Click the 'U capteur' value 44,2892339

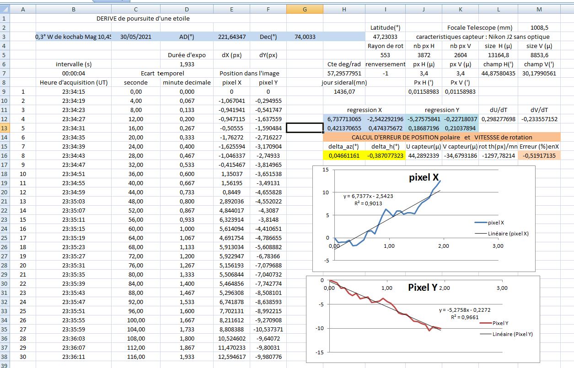click(424, 155)
